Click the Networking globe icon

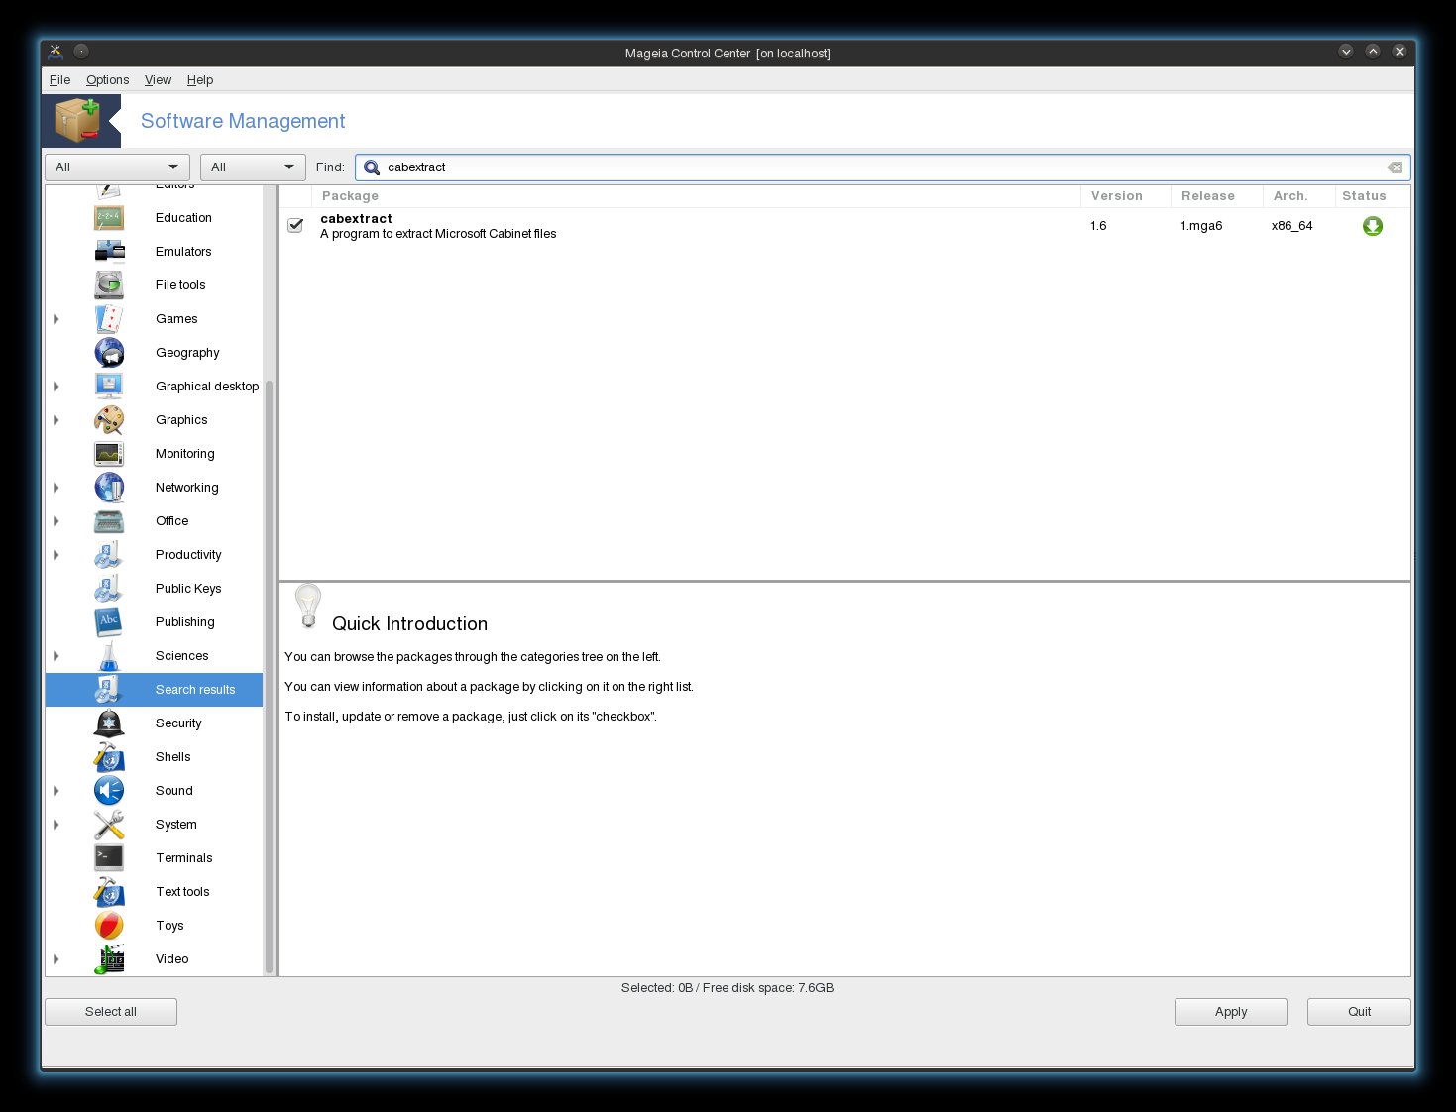click(x=109, y=488)
